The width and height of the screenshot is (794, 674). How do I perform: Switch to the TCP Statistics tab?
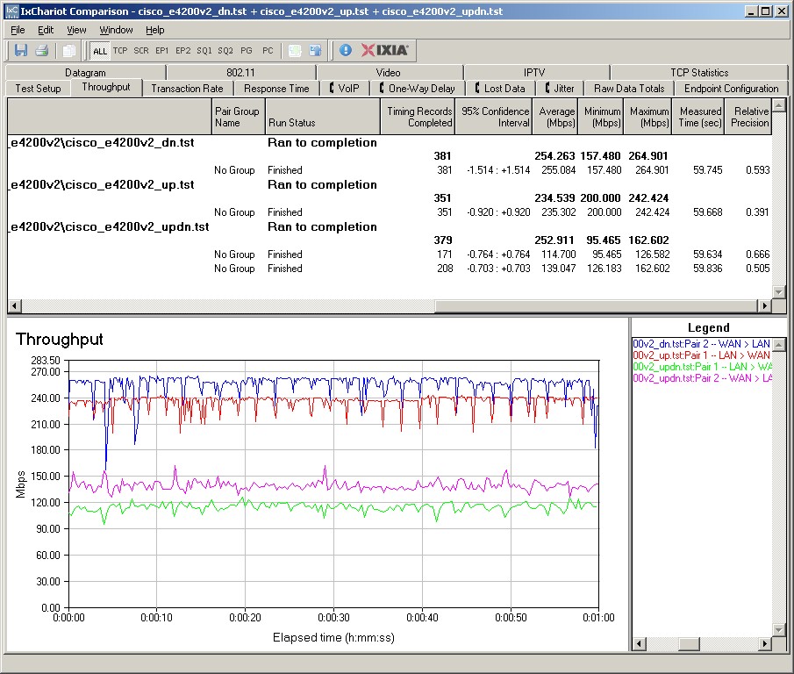point(699,73)
